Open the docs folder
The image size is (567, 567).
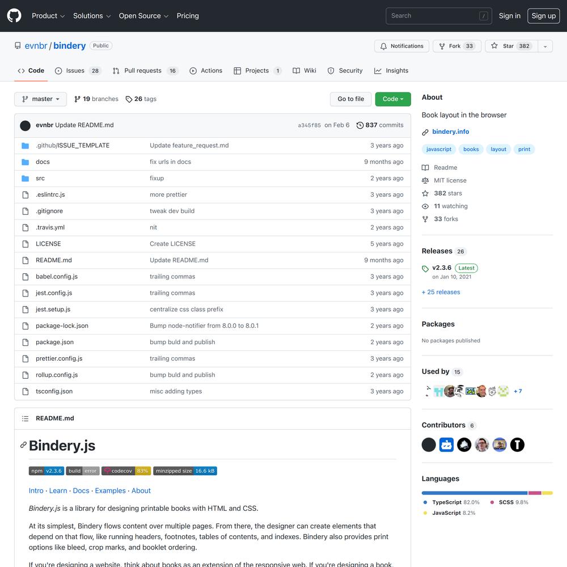[x=43, y=162]
